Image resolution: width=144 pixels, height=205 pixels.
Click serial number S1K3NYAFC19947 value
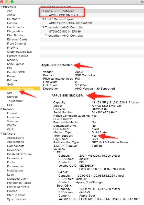104,112
